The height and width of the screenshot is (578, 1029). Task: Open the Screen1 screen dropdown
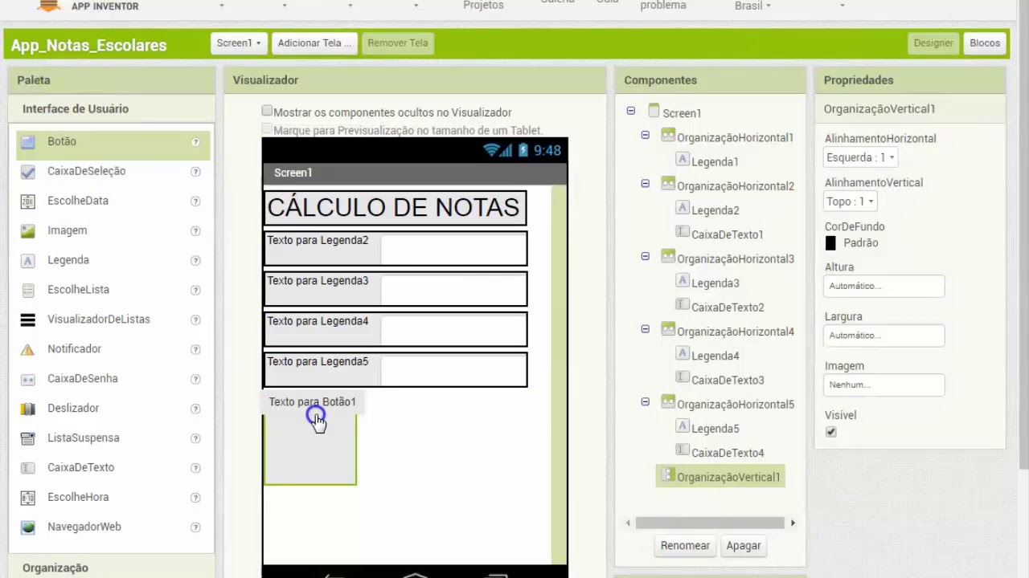point(239,43)
